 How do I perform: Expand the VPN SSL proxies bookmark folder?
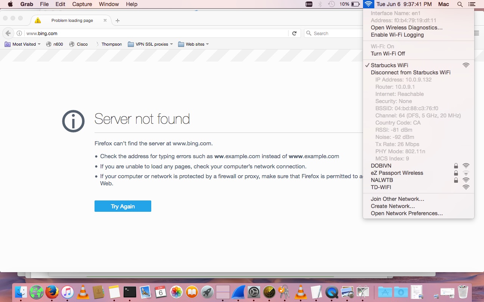pos(150,44)
